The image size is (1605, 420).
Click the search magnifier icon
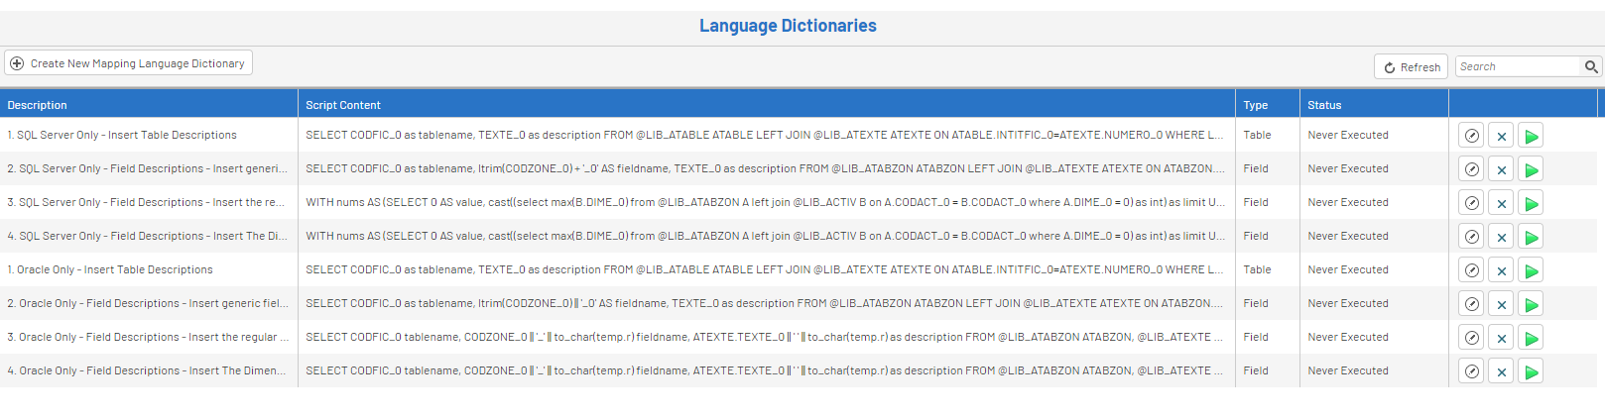1591,66
